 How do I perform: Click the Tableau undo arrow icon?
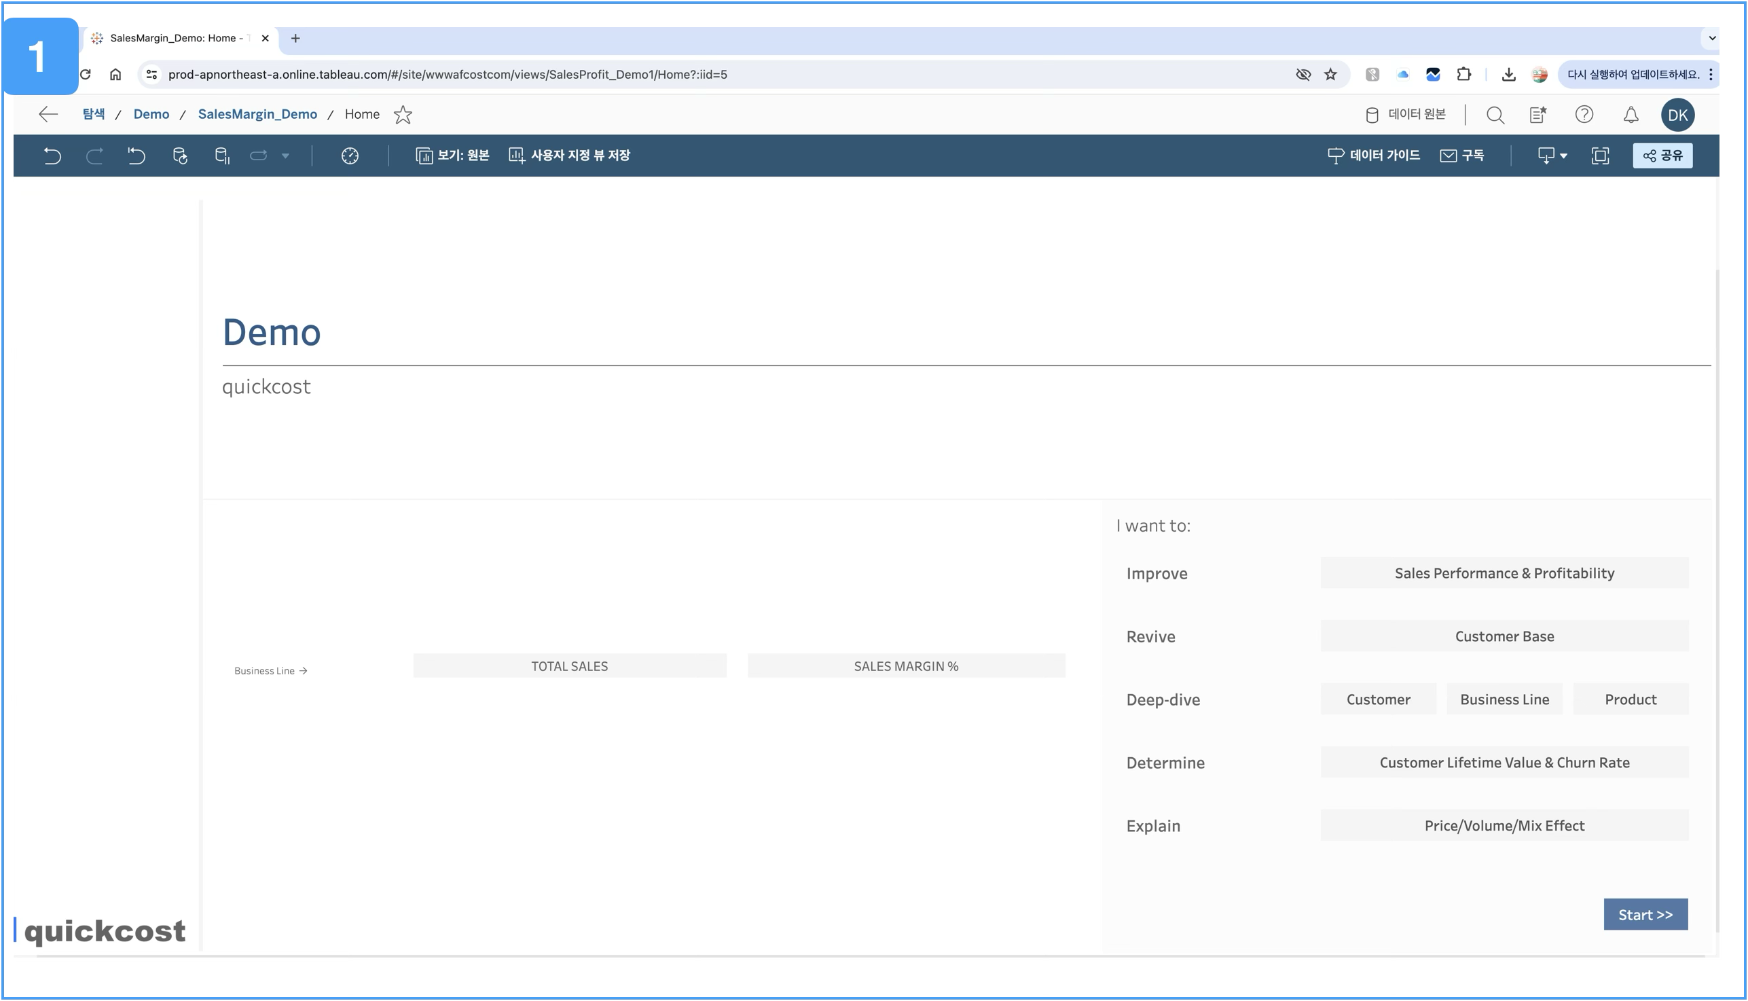52,156
